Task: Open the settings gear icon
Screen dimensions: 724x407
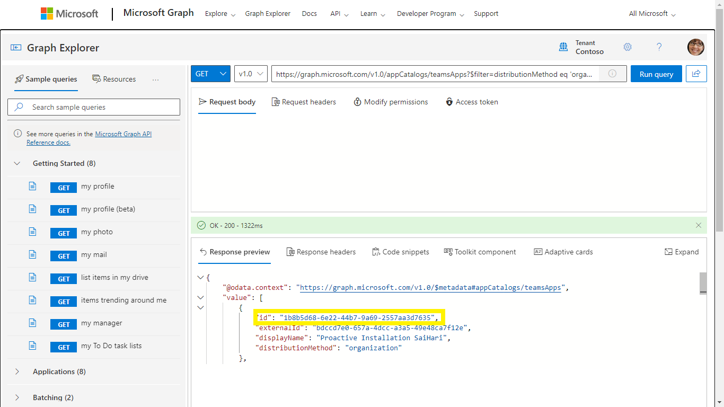Action: 628,47
